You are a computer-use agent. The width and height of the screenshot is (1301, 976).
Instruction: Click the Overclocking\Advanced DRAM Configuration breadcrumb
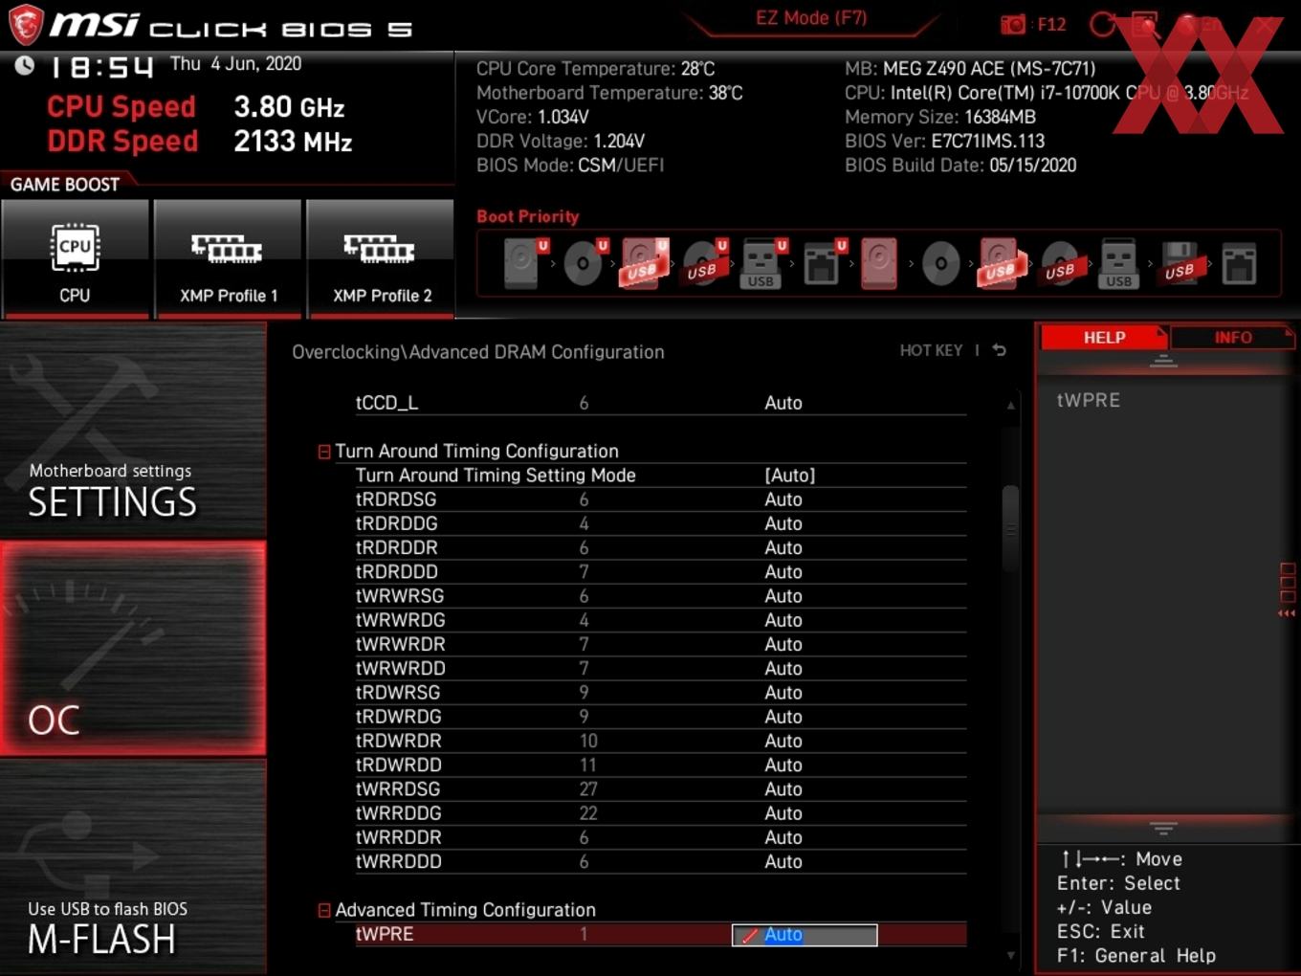click(478, 352)
